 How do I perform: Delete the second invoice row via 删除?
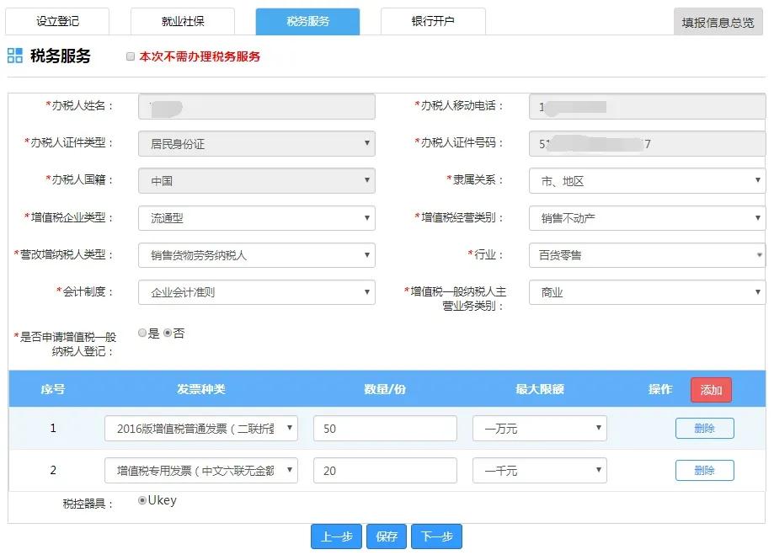(704, 470)
